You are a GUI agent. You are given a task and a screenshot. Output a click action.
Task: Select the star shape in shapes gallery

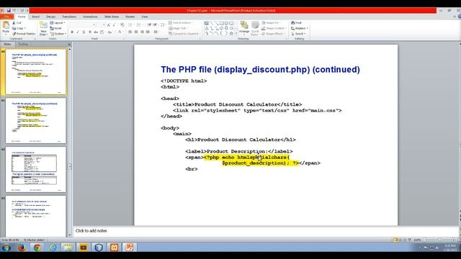[231, 33]
